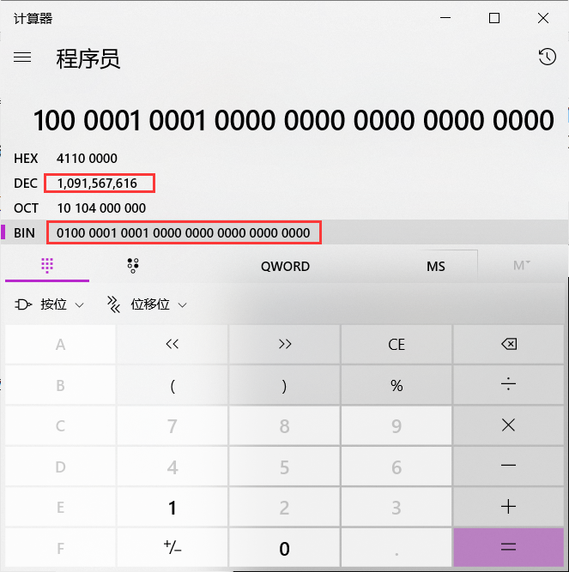Click the open parenthesis key
The height and width of the screenshot is (572, 569).
click(x=173, y=385)
